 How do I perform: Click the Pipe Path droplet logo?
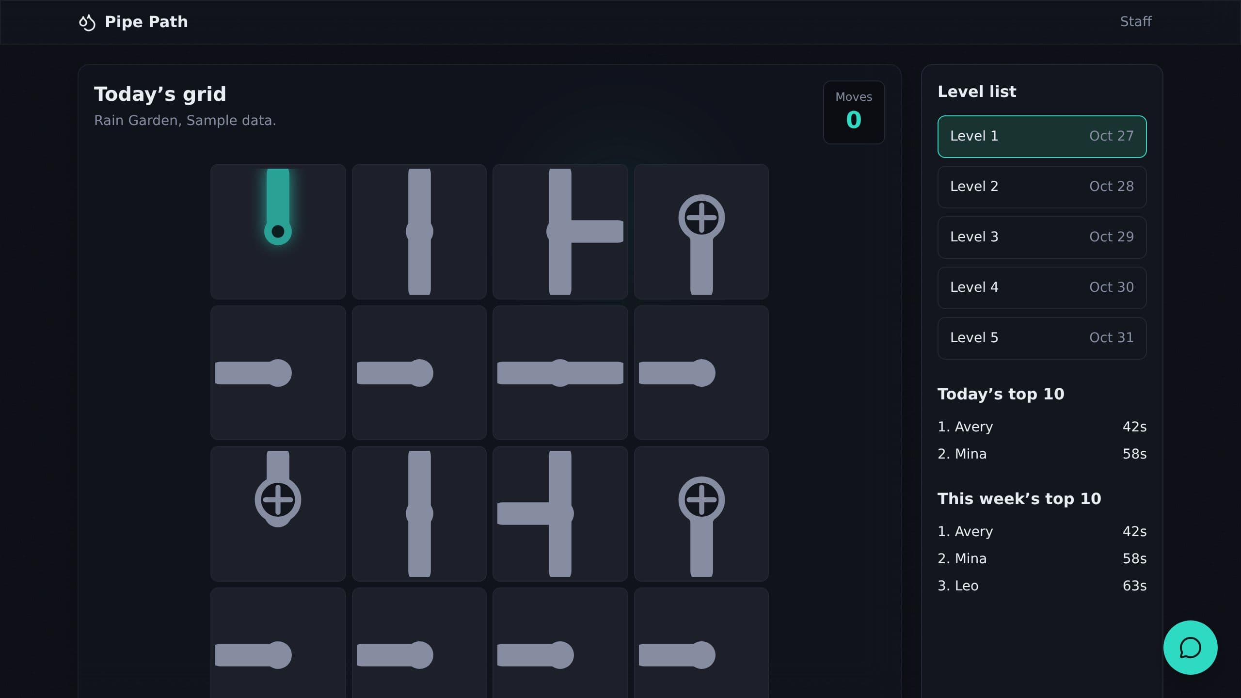click(x=87, y=22)
